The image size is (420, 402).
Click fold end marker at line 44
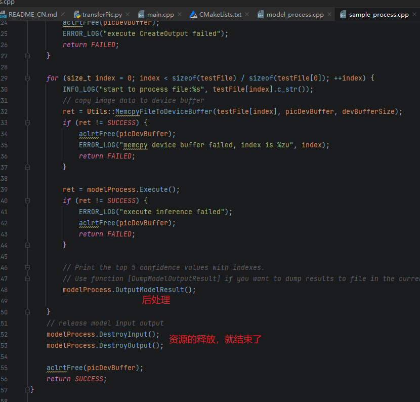click(x=27, y=245)
